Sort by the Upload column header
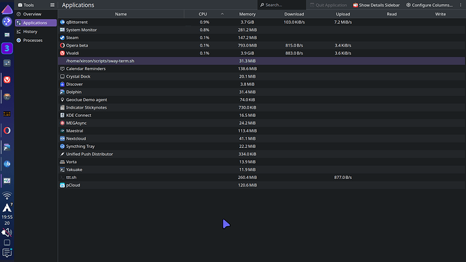 342,14
